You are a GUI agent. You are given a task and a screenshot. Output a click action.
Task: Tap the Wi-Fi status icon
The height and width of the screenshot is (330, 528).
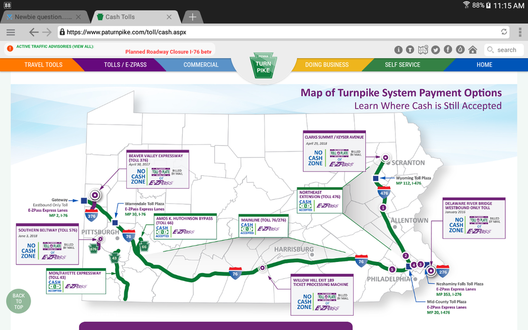pyautogui.click(x=466, y=5)
